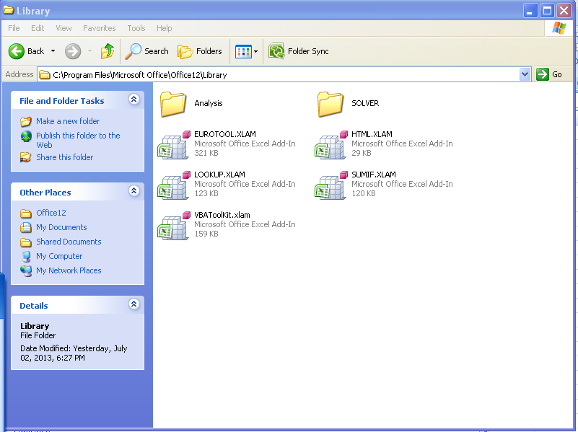The width and height of the screenshot is (578, 432).
Task: Click the Forward arrow icon
Action: (73, 51)
